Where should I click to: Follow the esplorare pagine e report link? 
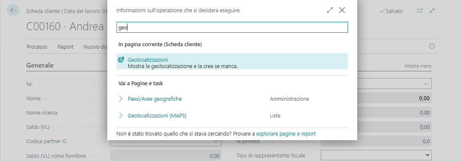click(x=286, y=134)
